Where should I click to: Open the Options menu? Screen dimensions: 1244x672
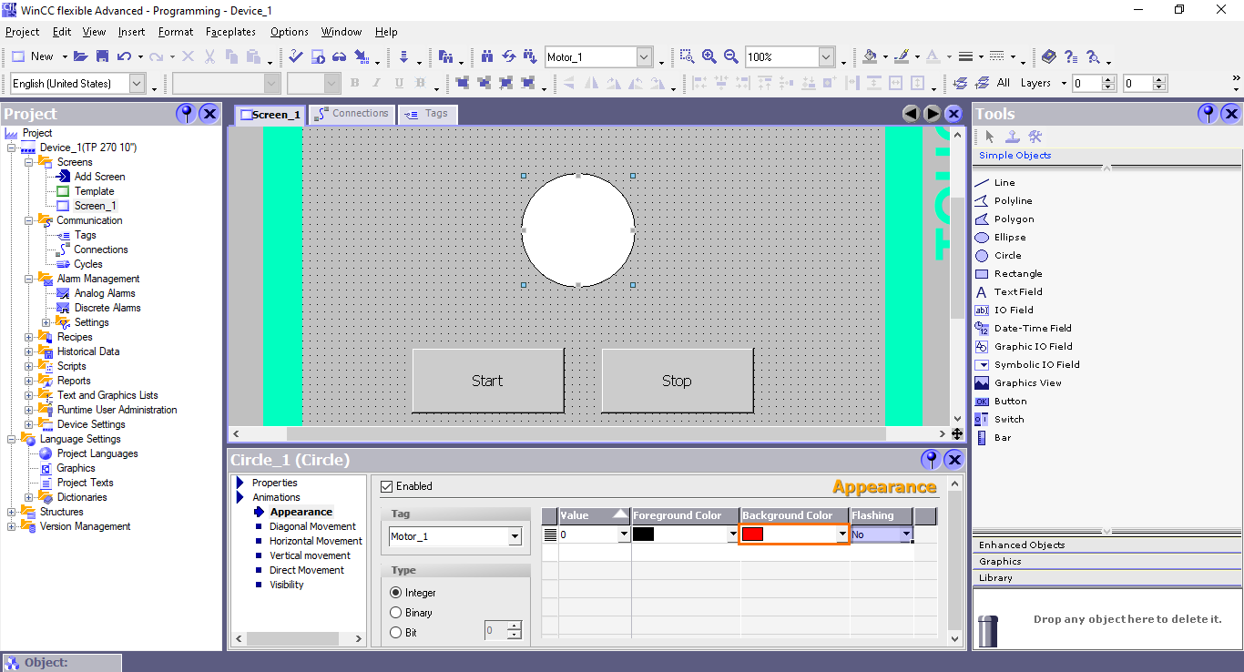tap(290, 32)
